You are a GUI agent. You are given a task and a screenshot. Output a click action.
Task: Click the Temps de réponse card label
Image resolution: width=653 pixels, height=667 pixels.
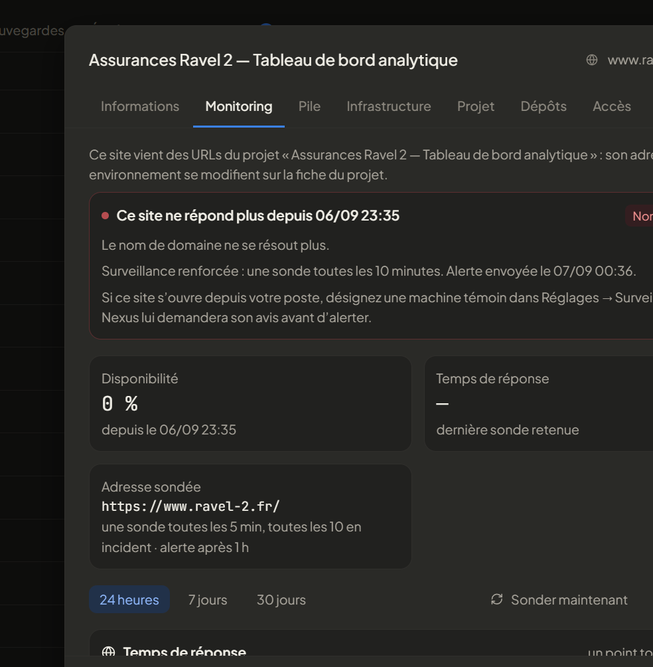pos(492,379)
